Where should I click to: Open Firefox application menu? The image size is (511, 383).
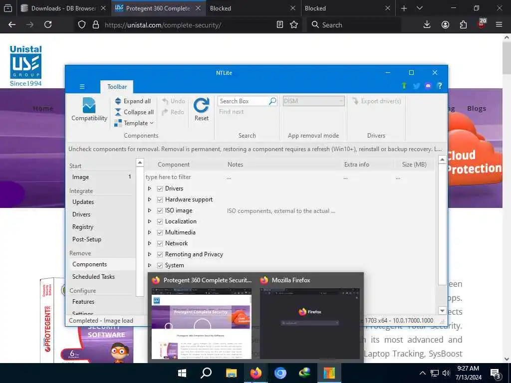tap(499, 25)
